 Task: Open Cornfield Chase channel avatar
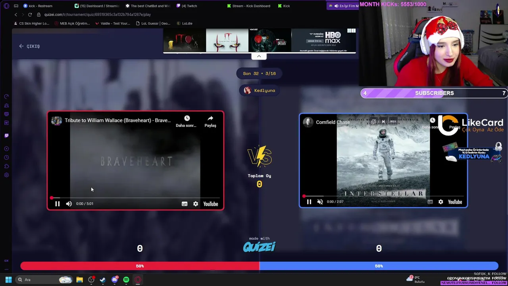tap(308, 122)
